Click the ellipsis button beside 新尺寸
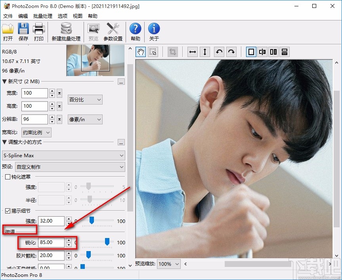The image size is (342, 280). click(x=121, y=82)
